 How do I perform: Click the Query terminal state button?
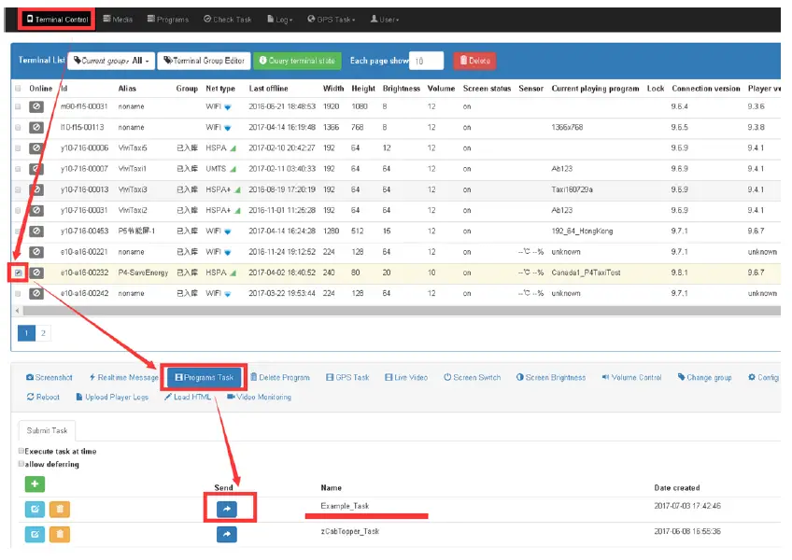297,61
